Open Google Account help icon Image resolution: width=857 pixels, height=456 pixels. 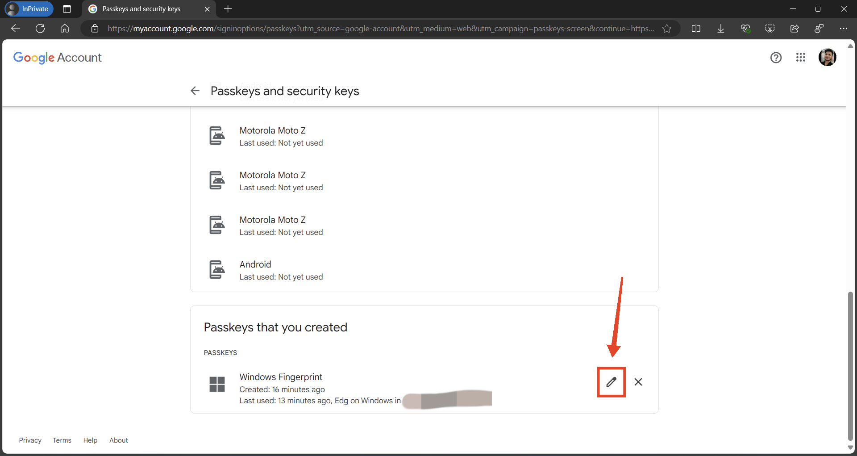pyautogui.click(x=776, y=58)
